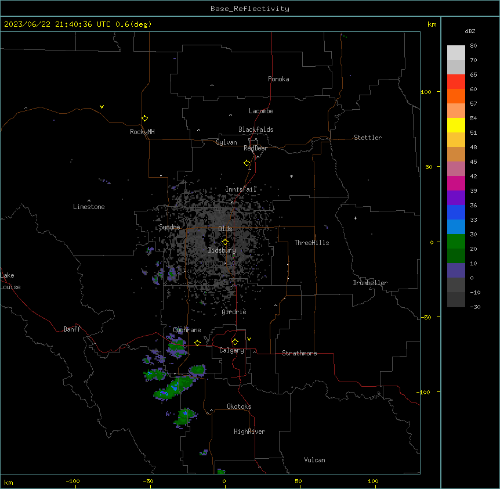Screen dimensions: 500x489
Task: Click the yellow radar site marker near Olds
Action: click(225, 242)
